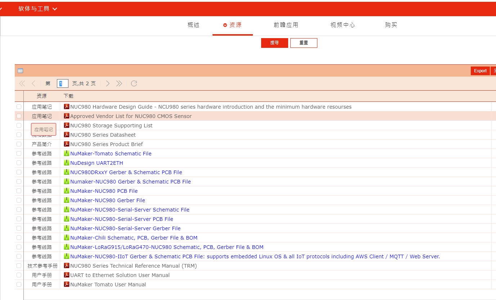Open the NuDesign UART2ETH link
The image size is (496, 300).
[x=96, y=163]
